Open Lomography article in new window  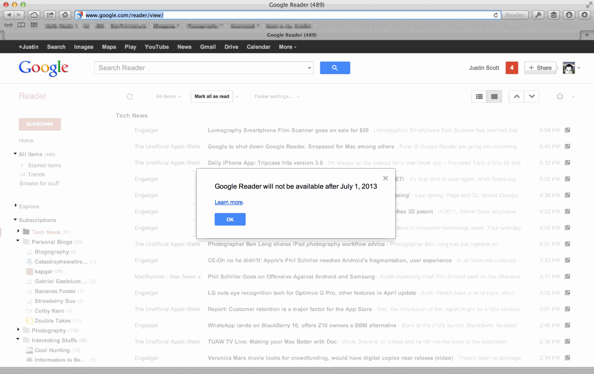click(568, 130)
